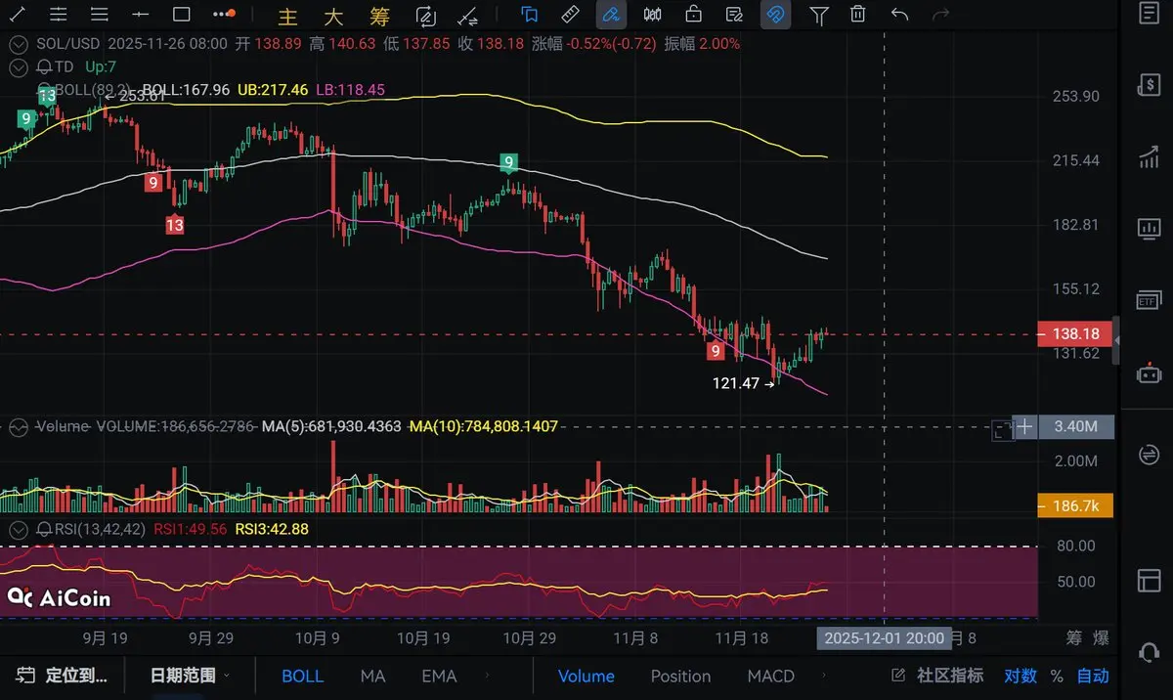Open the sidebar layout panel icon
The image size is (1173, 700).
1149,580
